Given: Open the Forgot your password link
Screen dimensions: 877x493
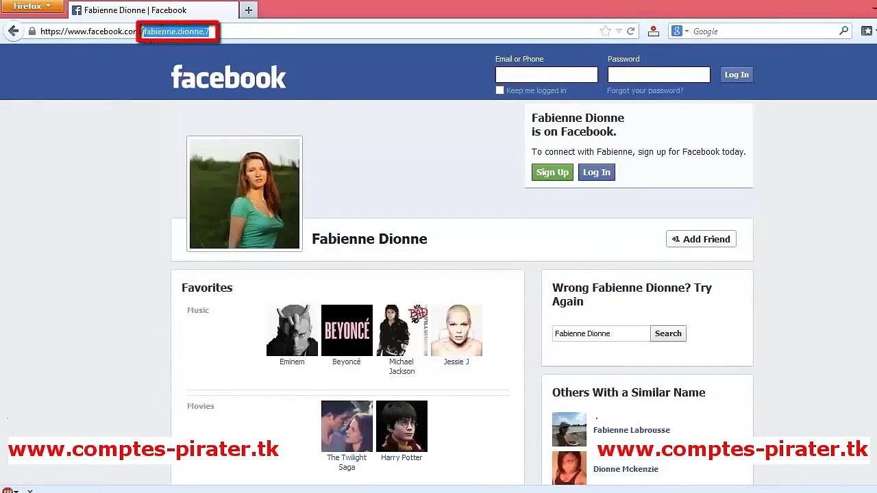Looking at the screenshot, I should tap(645, 90).
